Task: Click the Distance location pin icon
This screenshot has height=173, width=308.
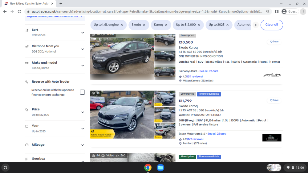Action: [x=27, y=47]
